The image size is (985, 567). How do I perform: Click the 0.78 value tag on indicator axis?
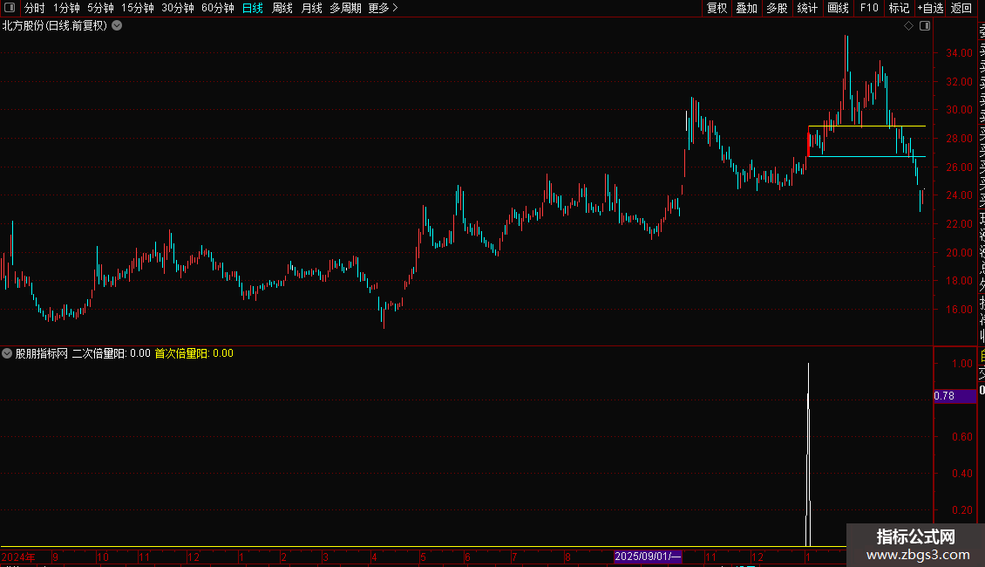point(954,396)
